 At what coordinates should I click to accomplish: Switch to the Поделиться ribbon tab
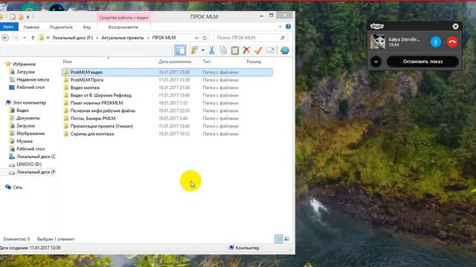click(61, 27)
